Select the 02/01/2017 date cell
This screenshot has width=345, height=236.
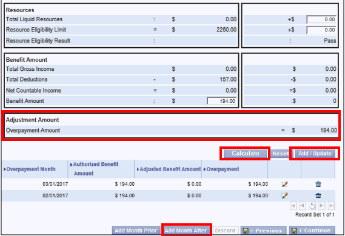(x=55, y=195)
